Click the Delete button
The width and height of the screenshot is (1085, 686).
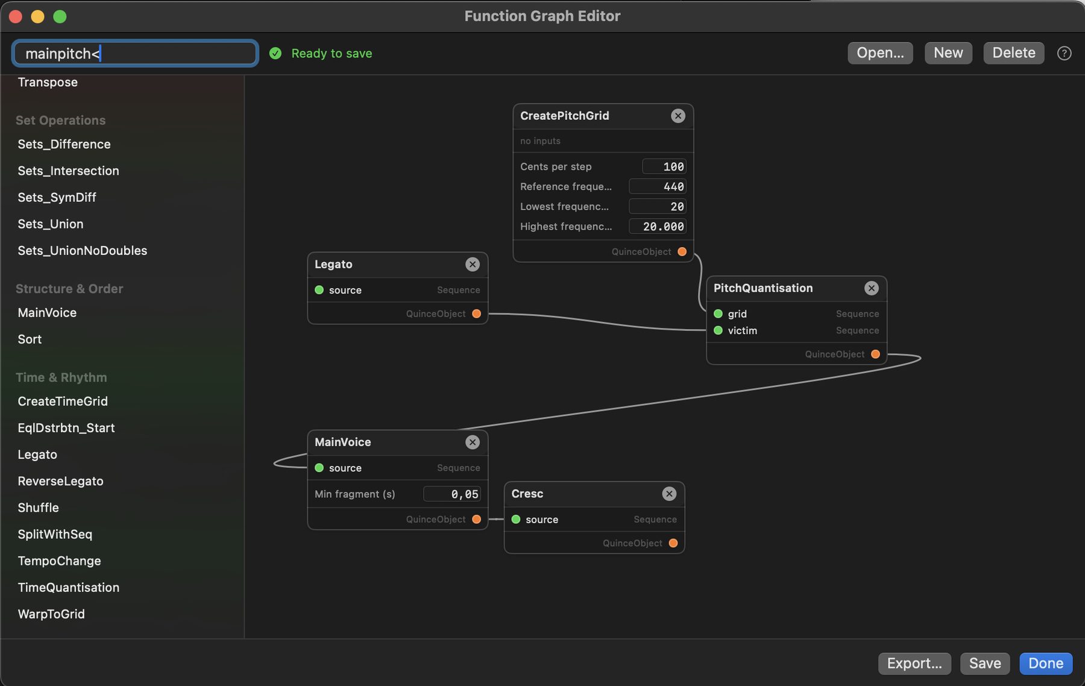tap(1014, 53)
